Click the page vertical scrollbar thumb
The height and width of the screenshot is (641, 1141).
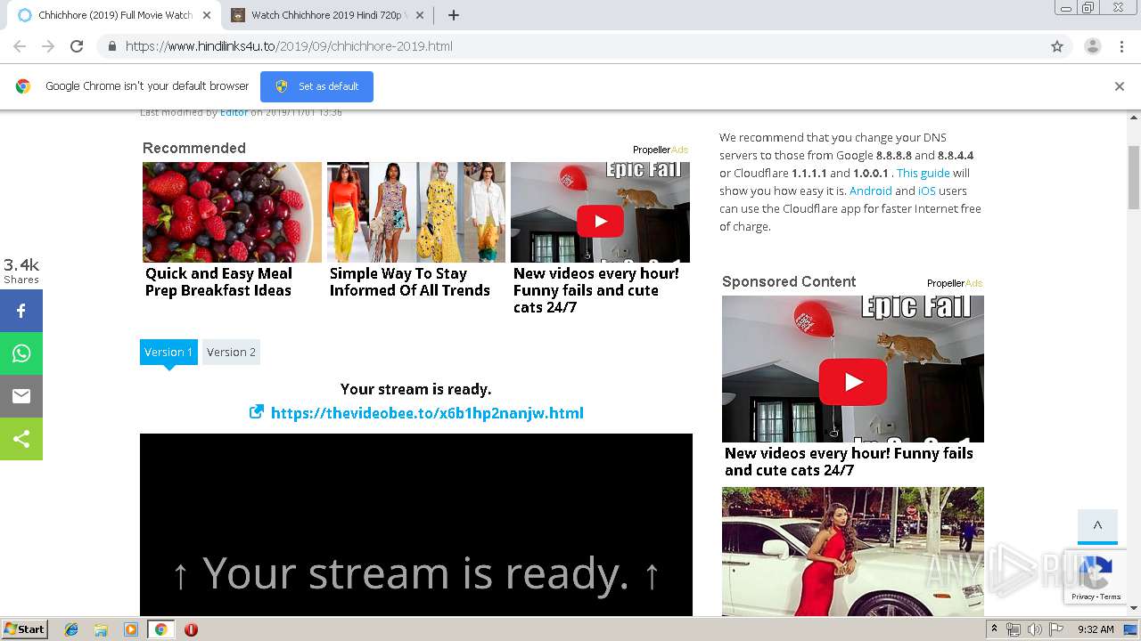point(1134,178)
